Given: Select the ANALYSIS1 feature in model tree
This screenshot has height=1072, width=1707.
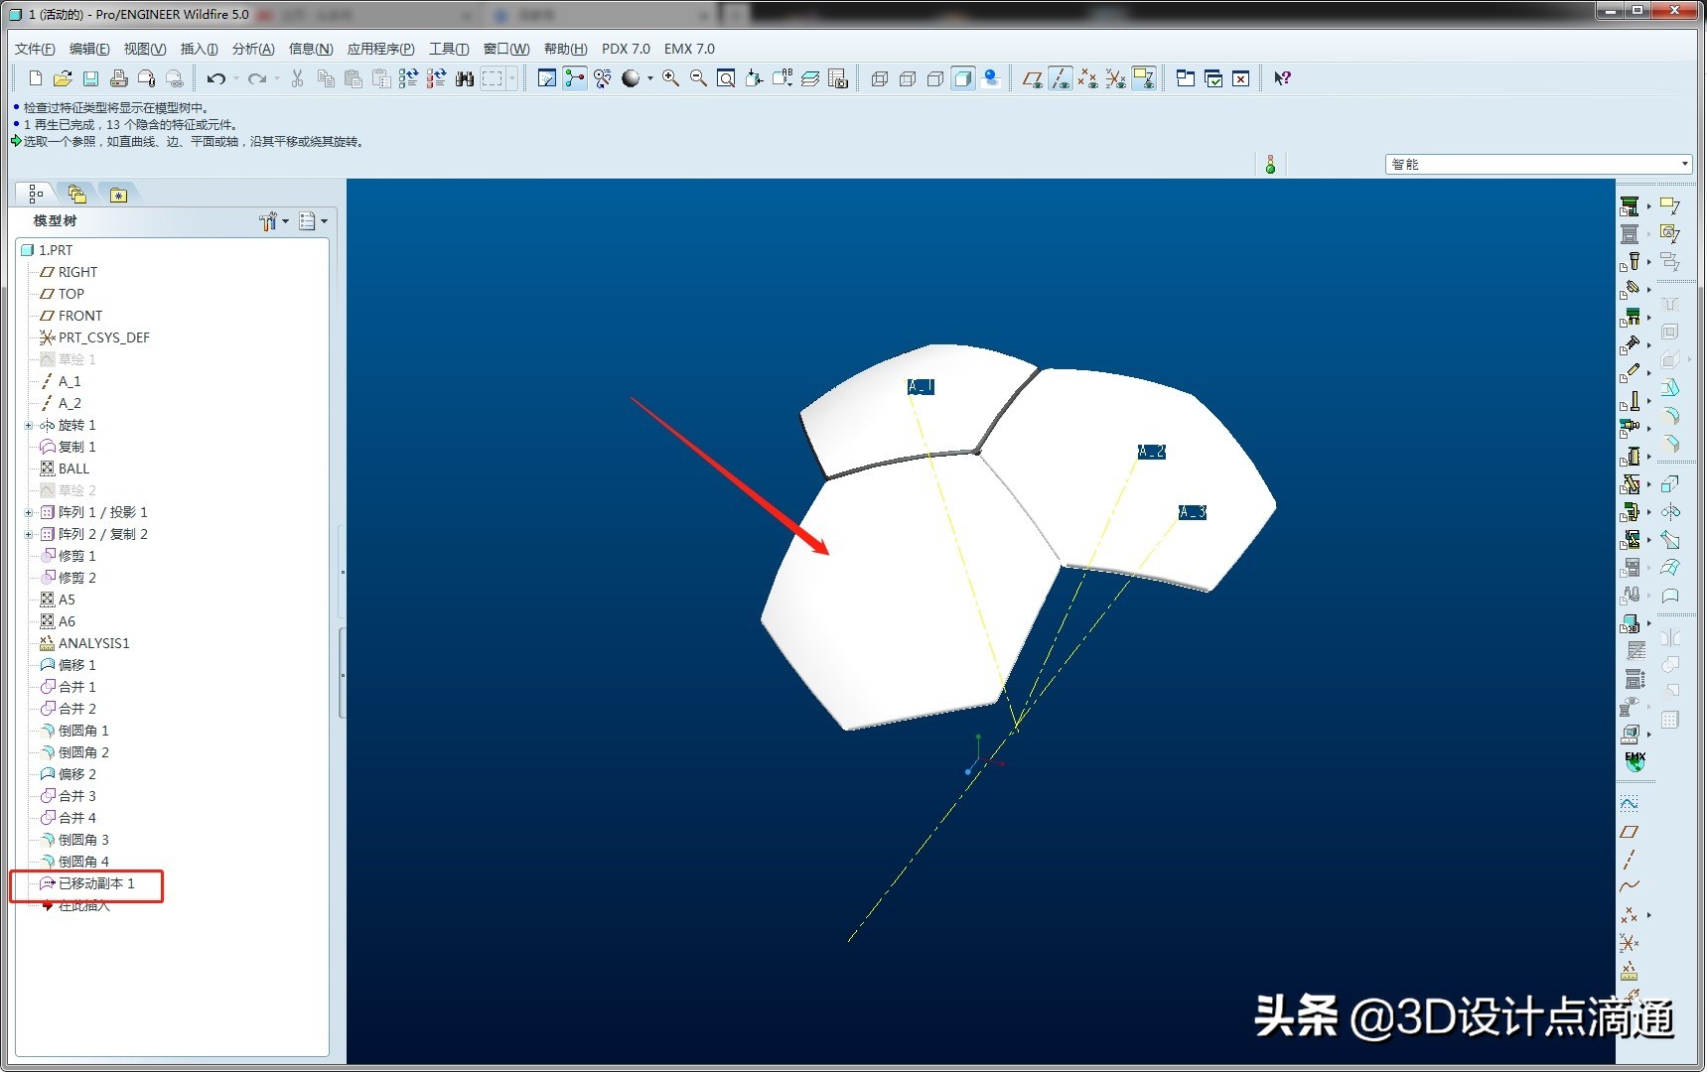Looking at the screenshot, I should (x=93, y=643).
